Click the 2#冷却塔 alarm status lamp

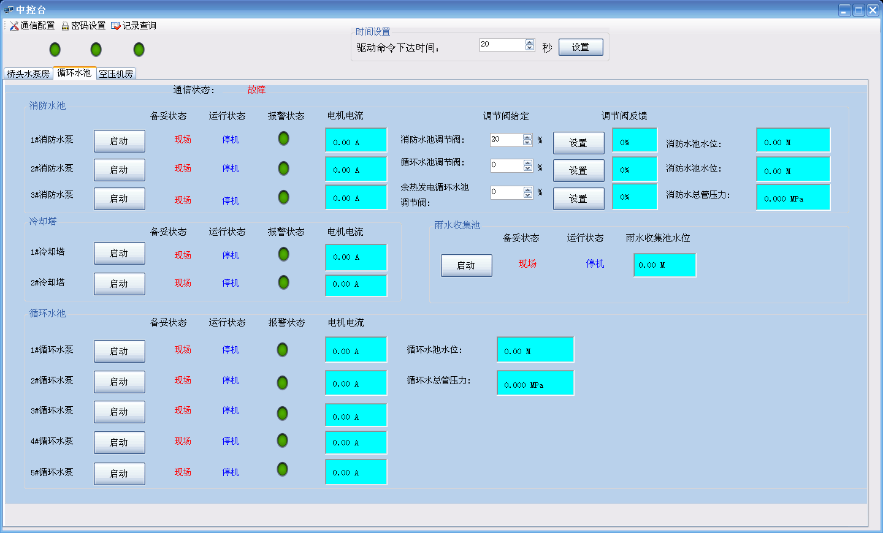(x=283, y=282)
